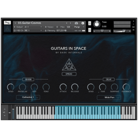
Task: Toggle the SPREAD button
Action: click(x=69, y=74)
